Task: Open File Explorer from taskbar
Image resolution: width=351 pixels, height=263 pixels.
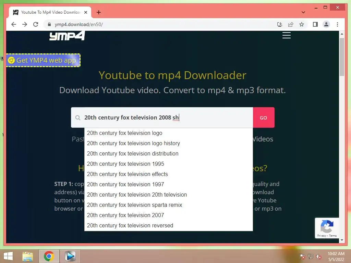Action: point(28,256)
